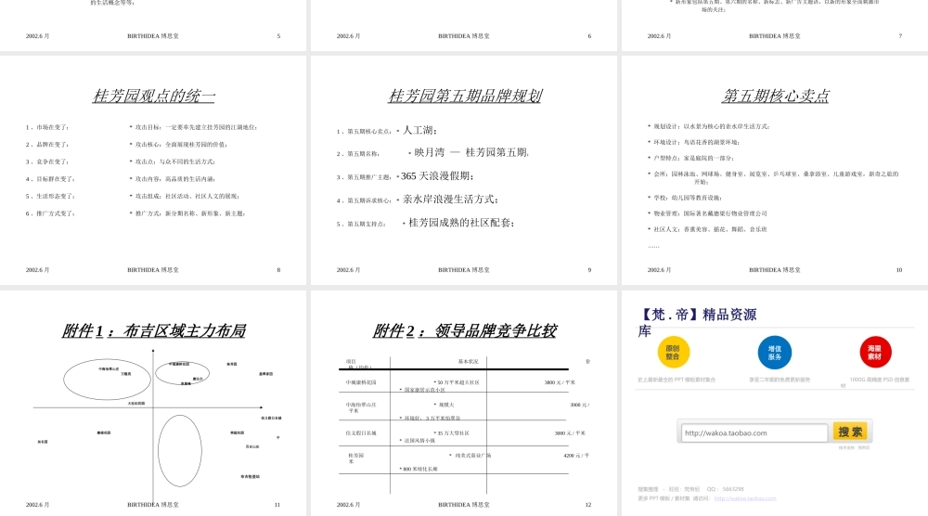
Task: Click the list item 1、市场在变了
Action: point(47,127)
